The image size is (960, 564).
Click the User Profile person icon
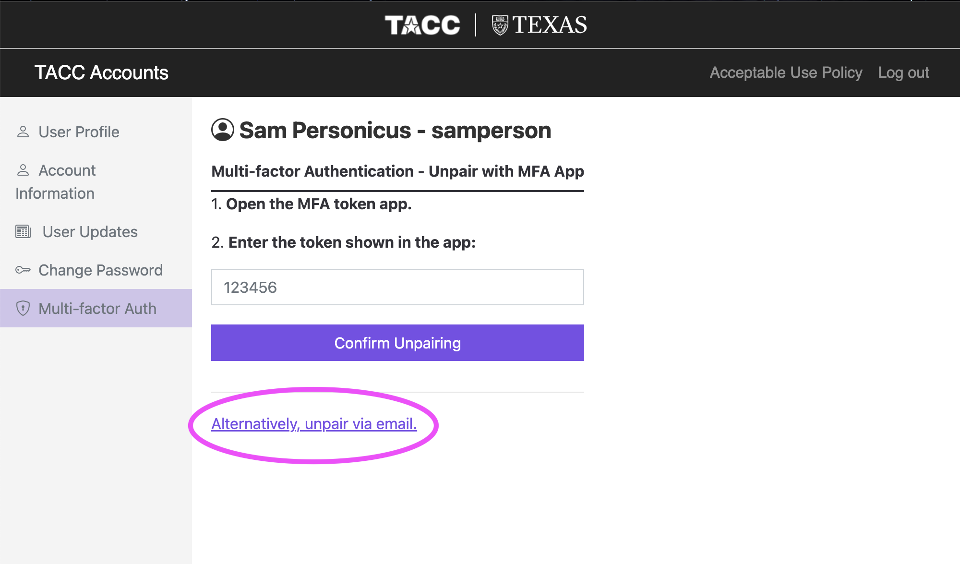pyautogui.click(x=23, y=132)
